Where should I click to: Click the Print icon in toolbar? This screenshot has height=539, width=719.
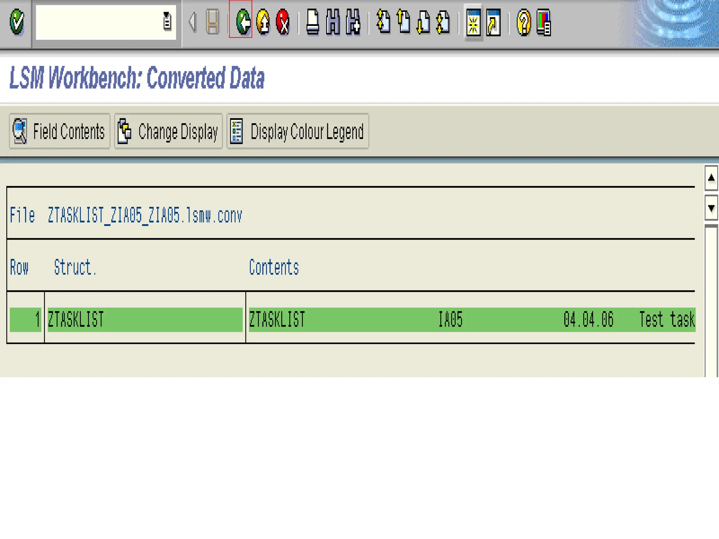[x=312, y=22]
